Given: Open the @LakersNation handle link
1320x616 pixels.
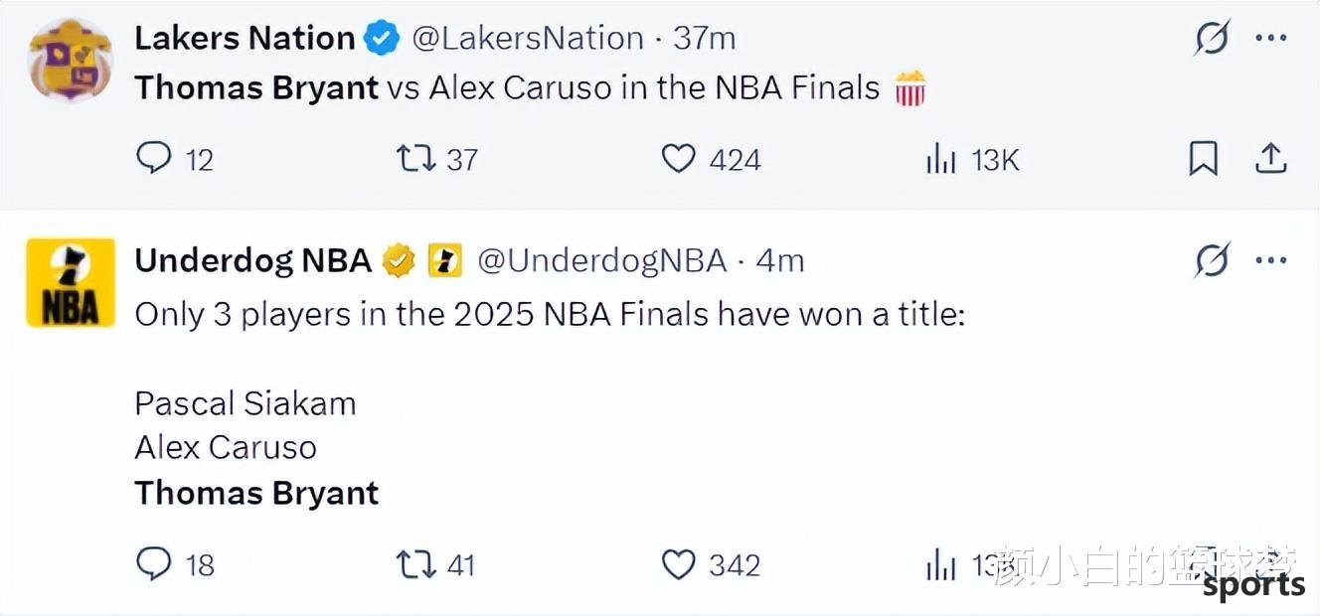Looking at the screenshot, I should tap(527, 39).
